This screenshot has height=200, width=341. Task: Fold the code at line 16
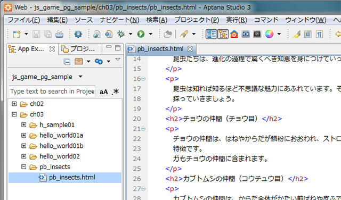point(143,79)
